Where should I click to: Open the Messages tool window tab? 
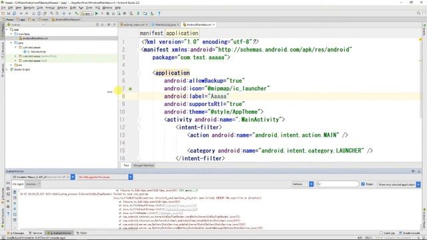[17, 233]
